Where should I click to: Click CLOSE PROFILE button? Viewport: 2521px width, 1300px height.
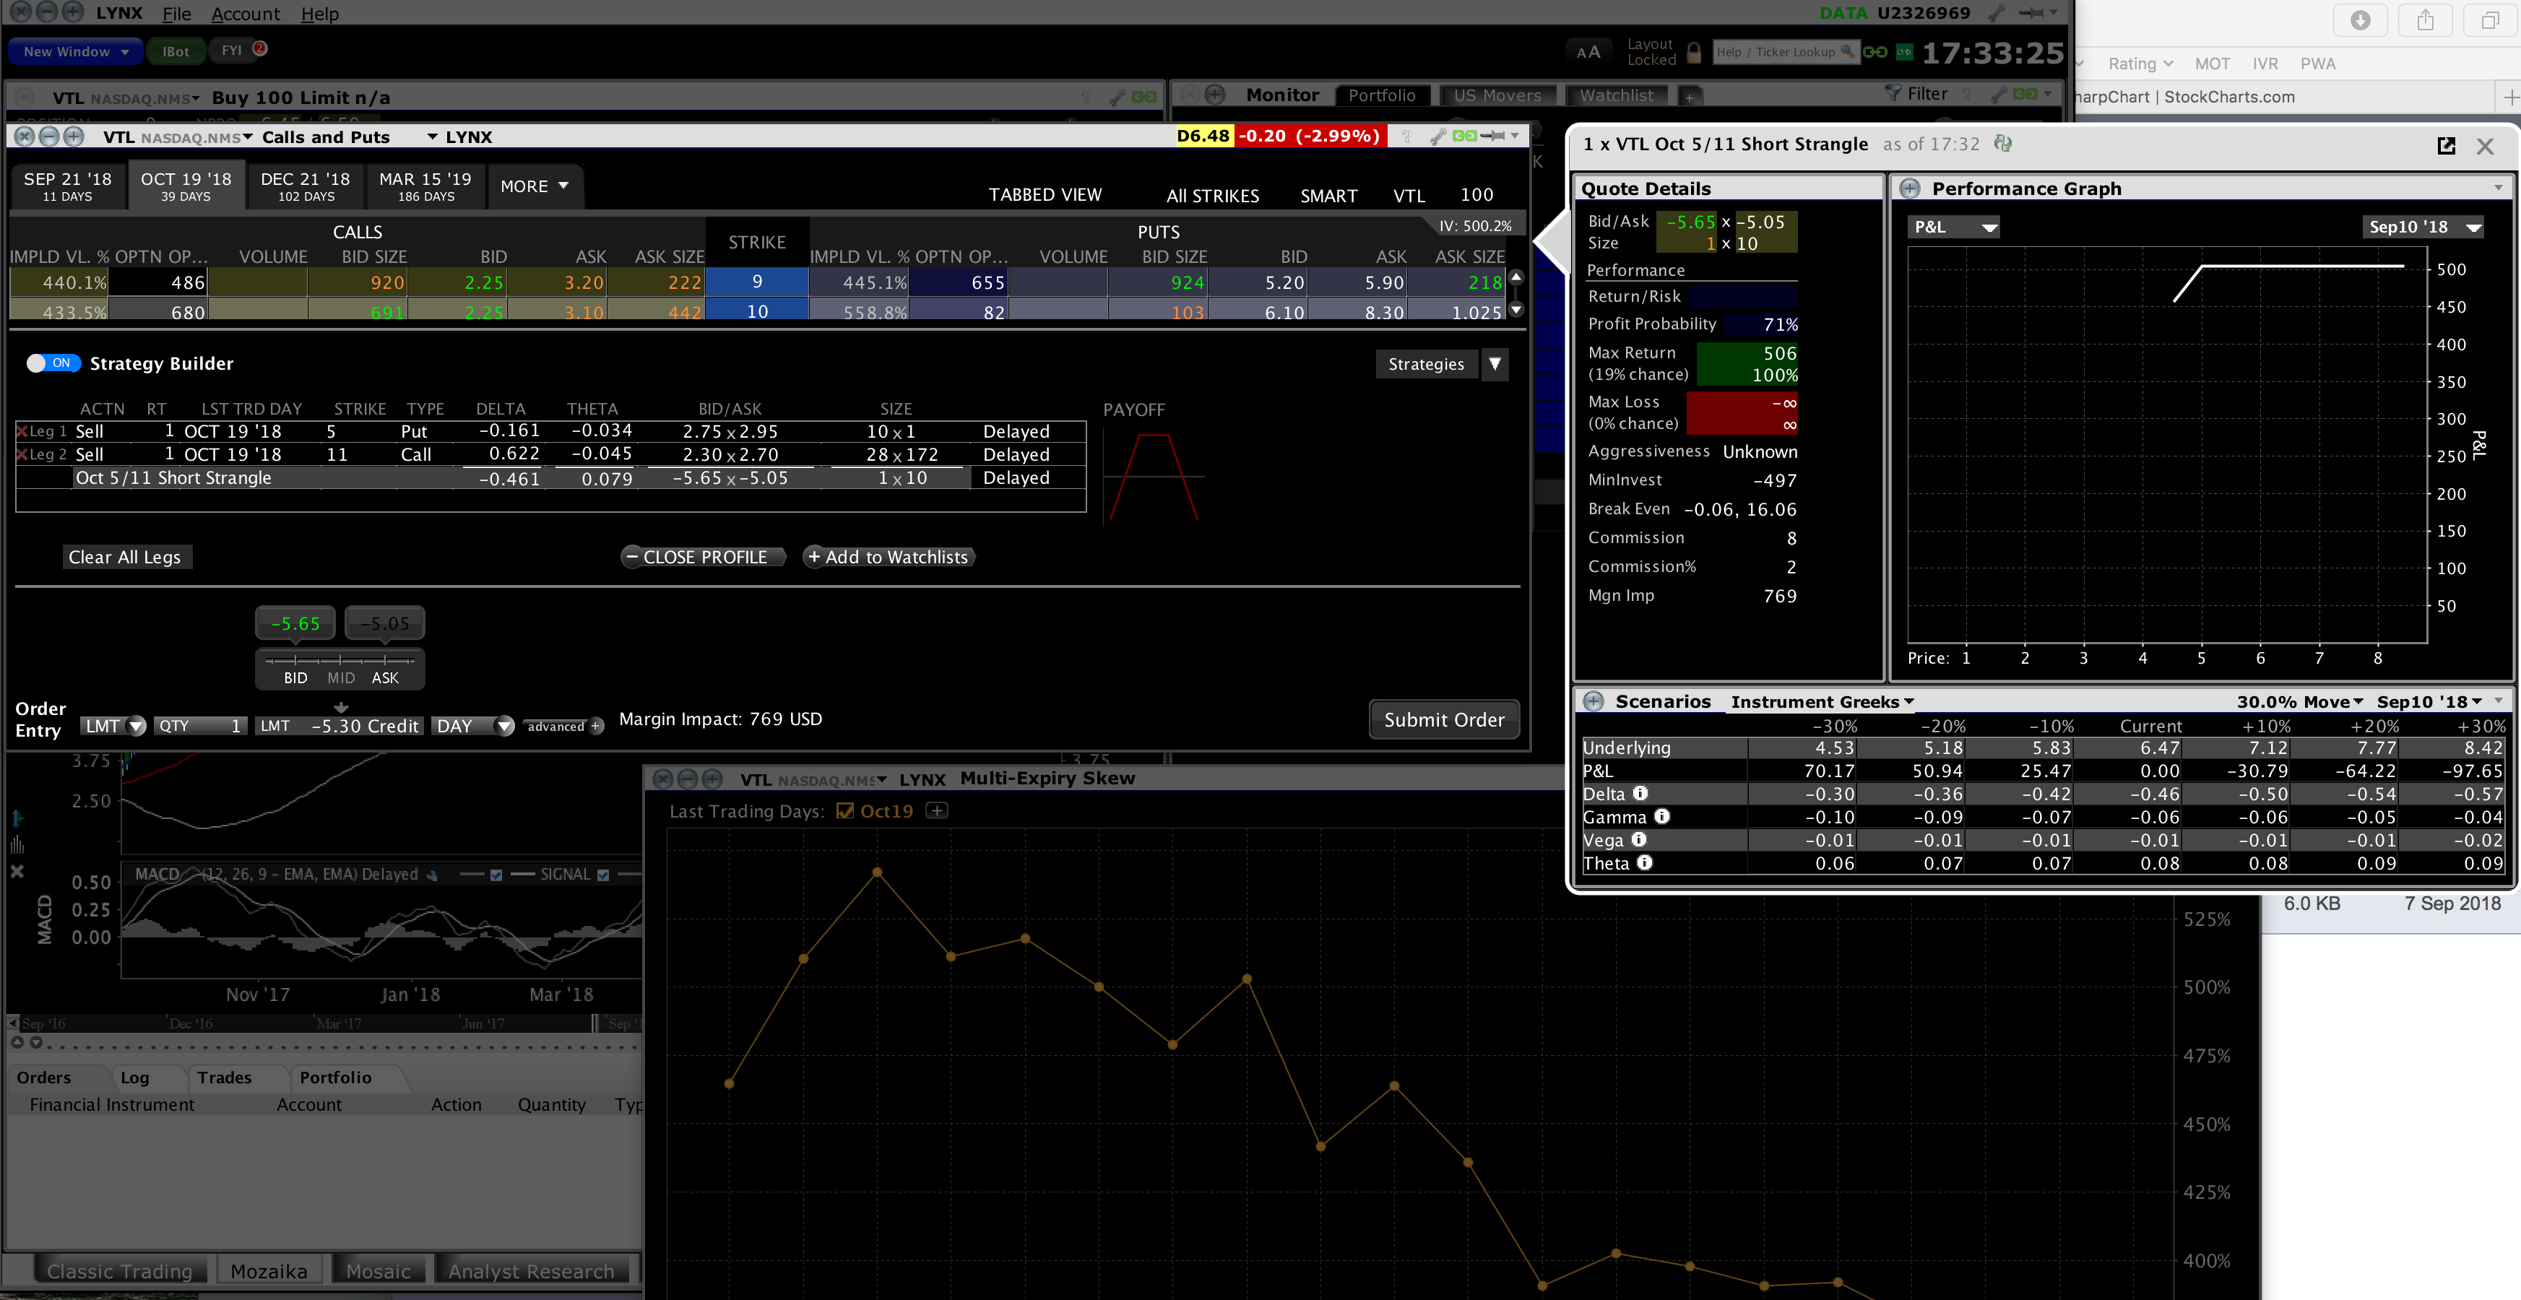pos(704,557)
